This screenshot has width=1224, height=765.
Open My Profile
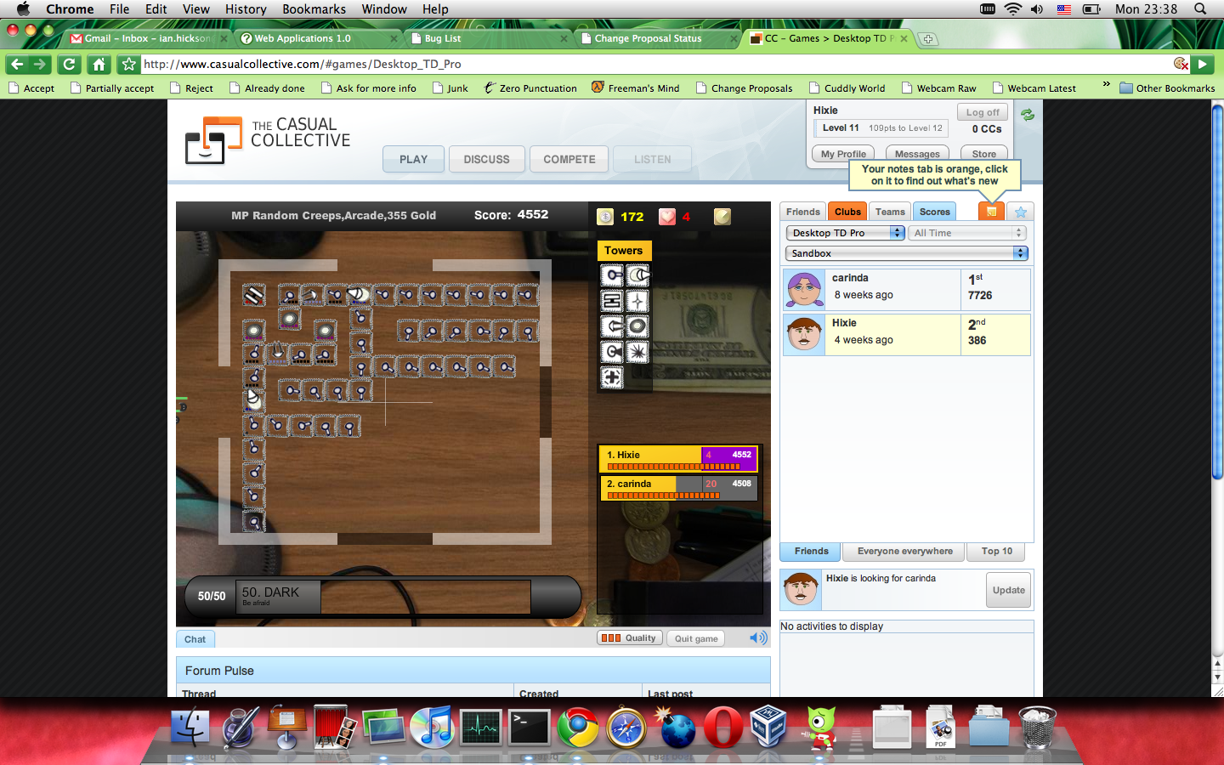pos(843,153)
